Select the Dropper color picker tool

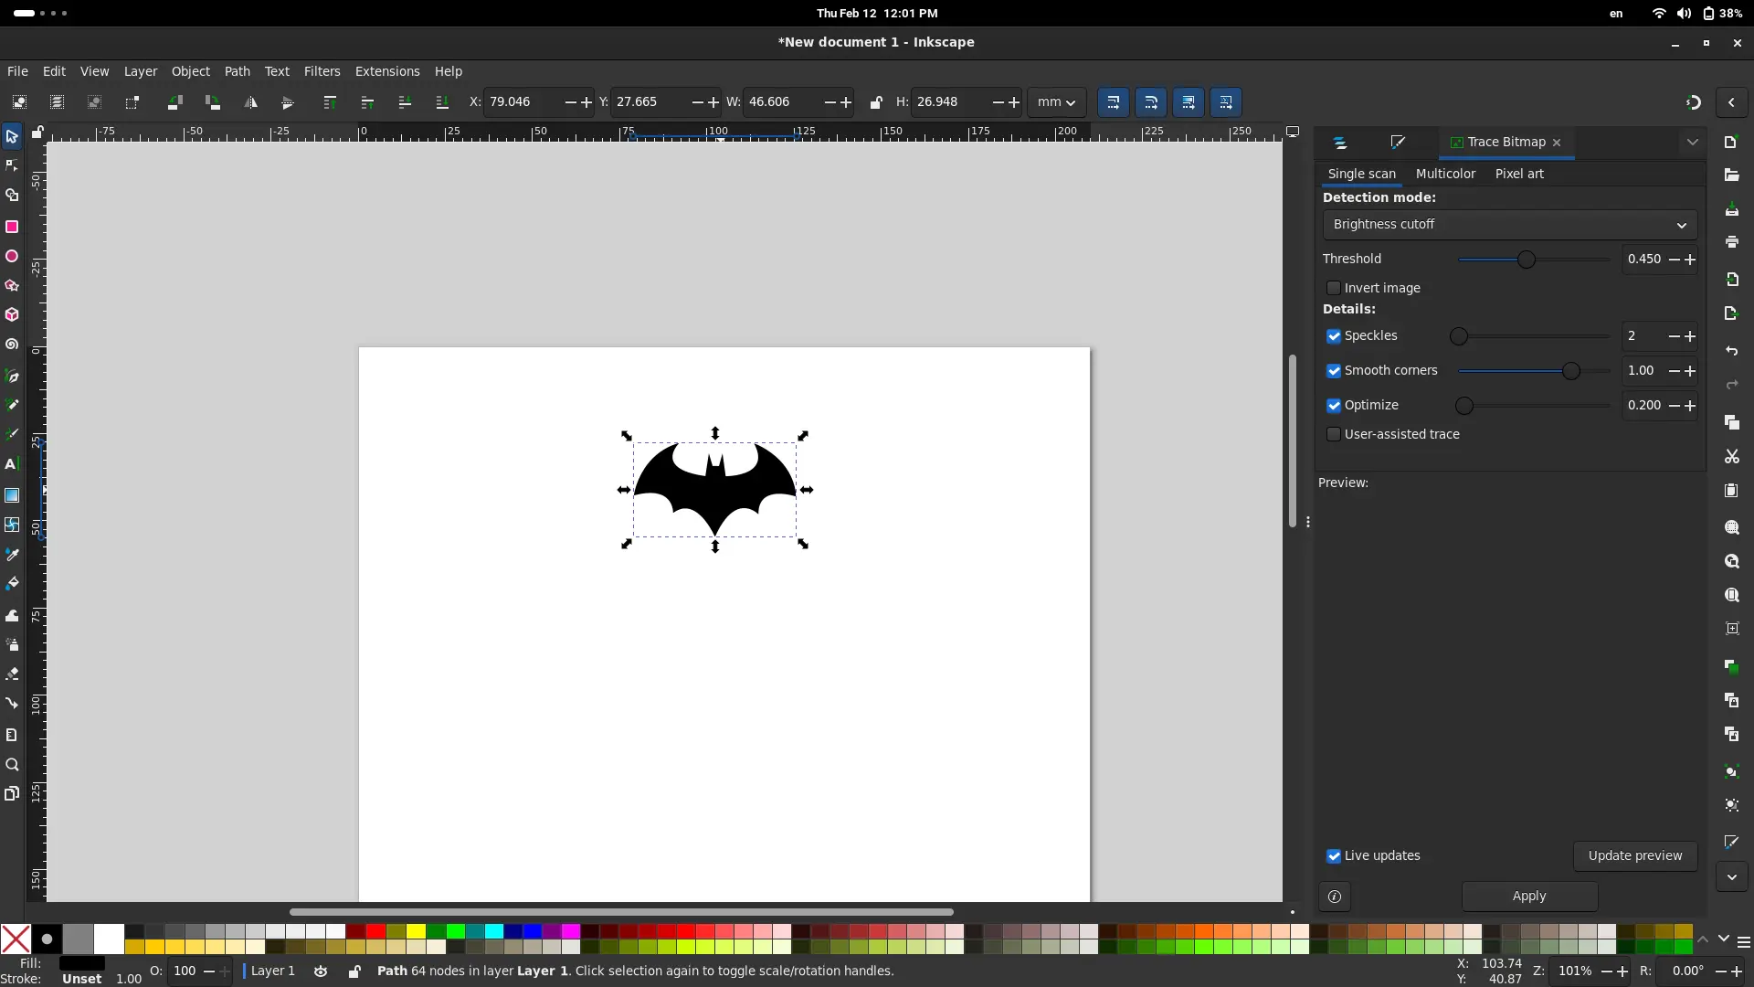click(12, 554)
